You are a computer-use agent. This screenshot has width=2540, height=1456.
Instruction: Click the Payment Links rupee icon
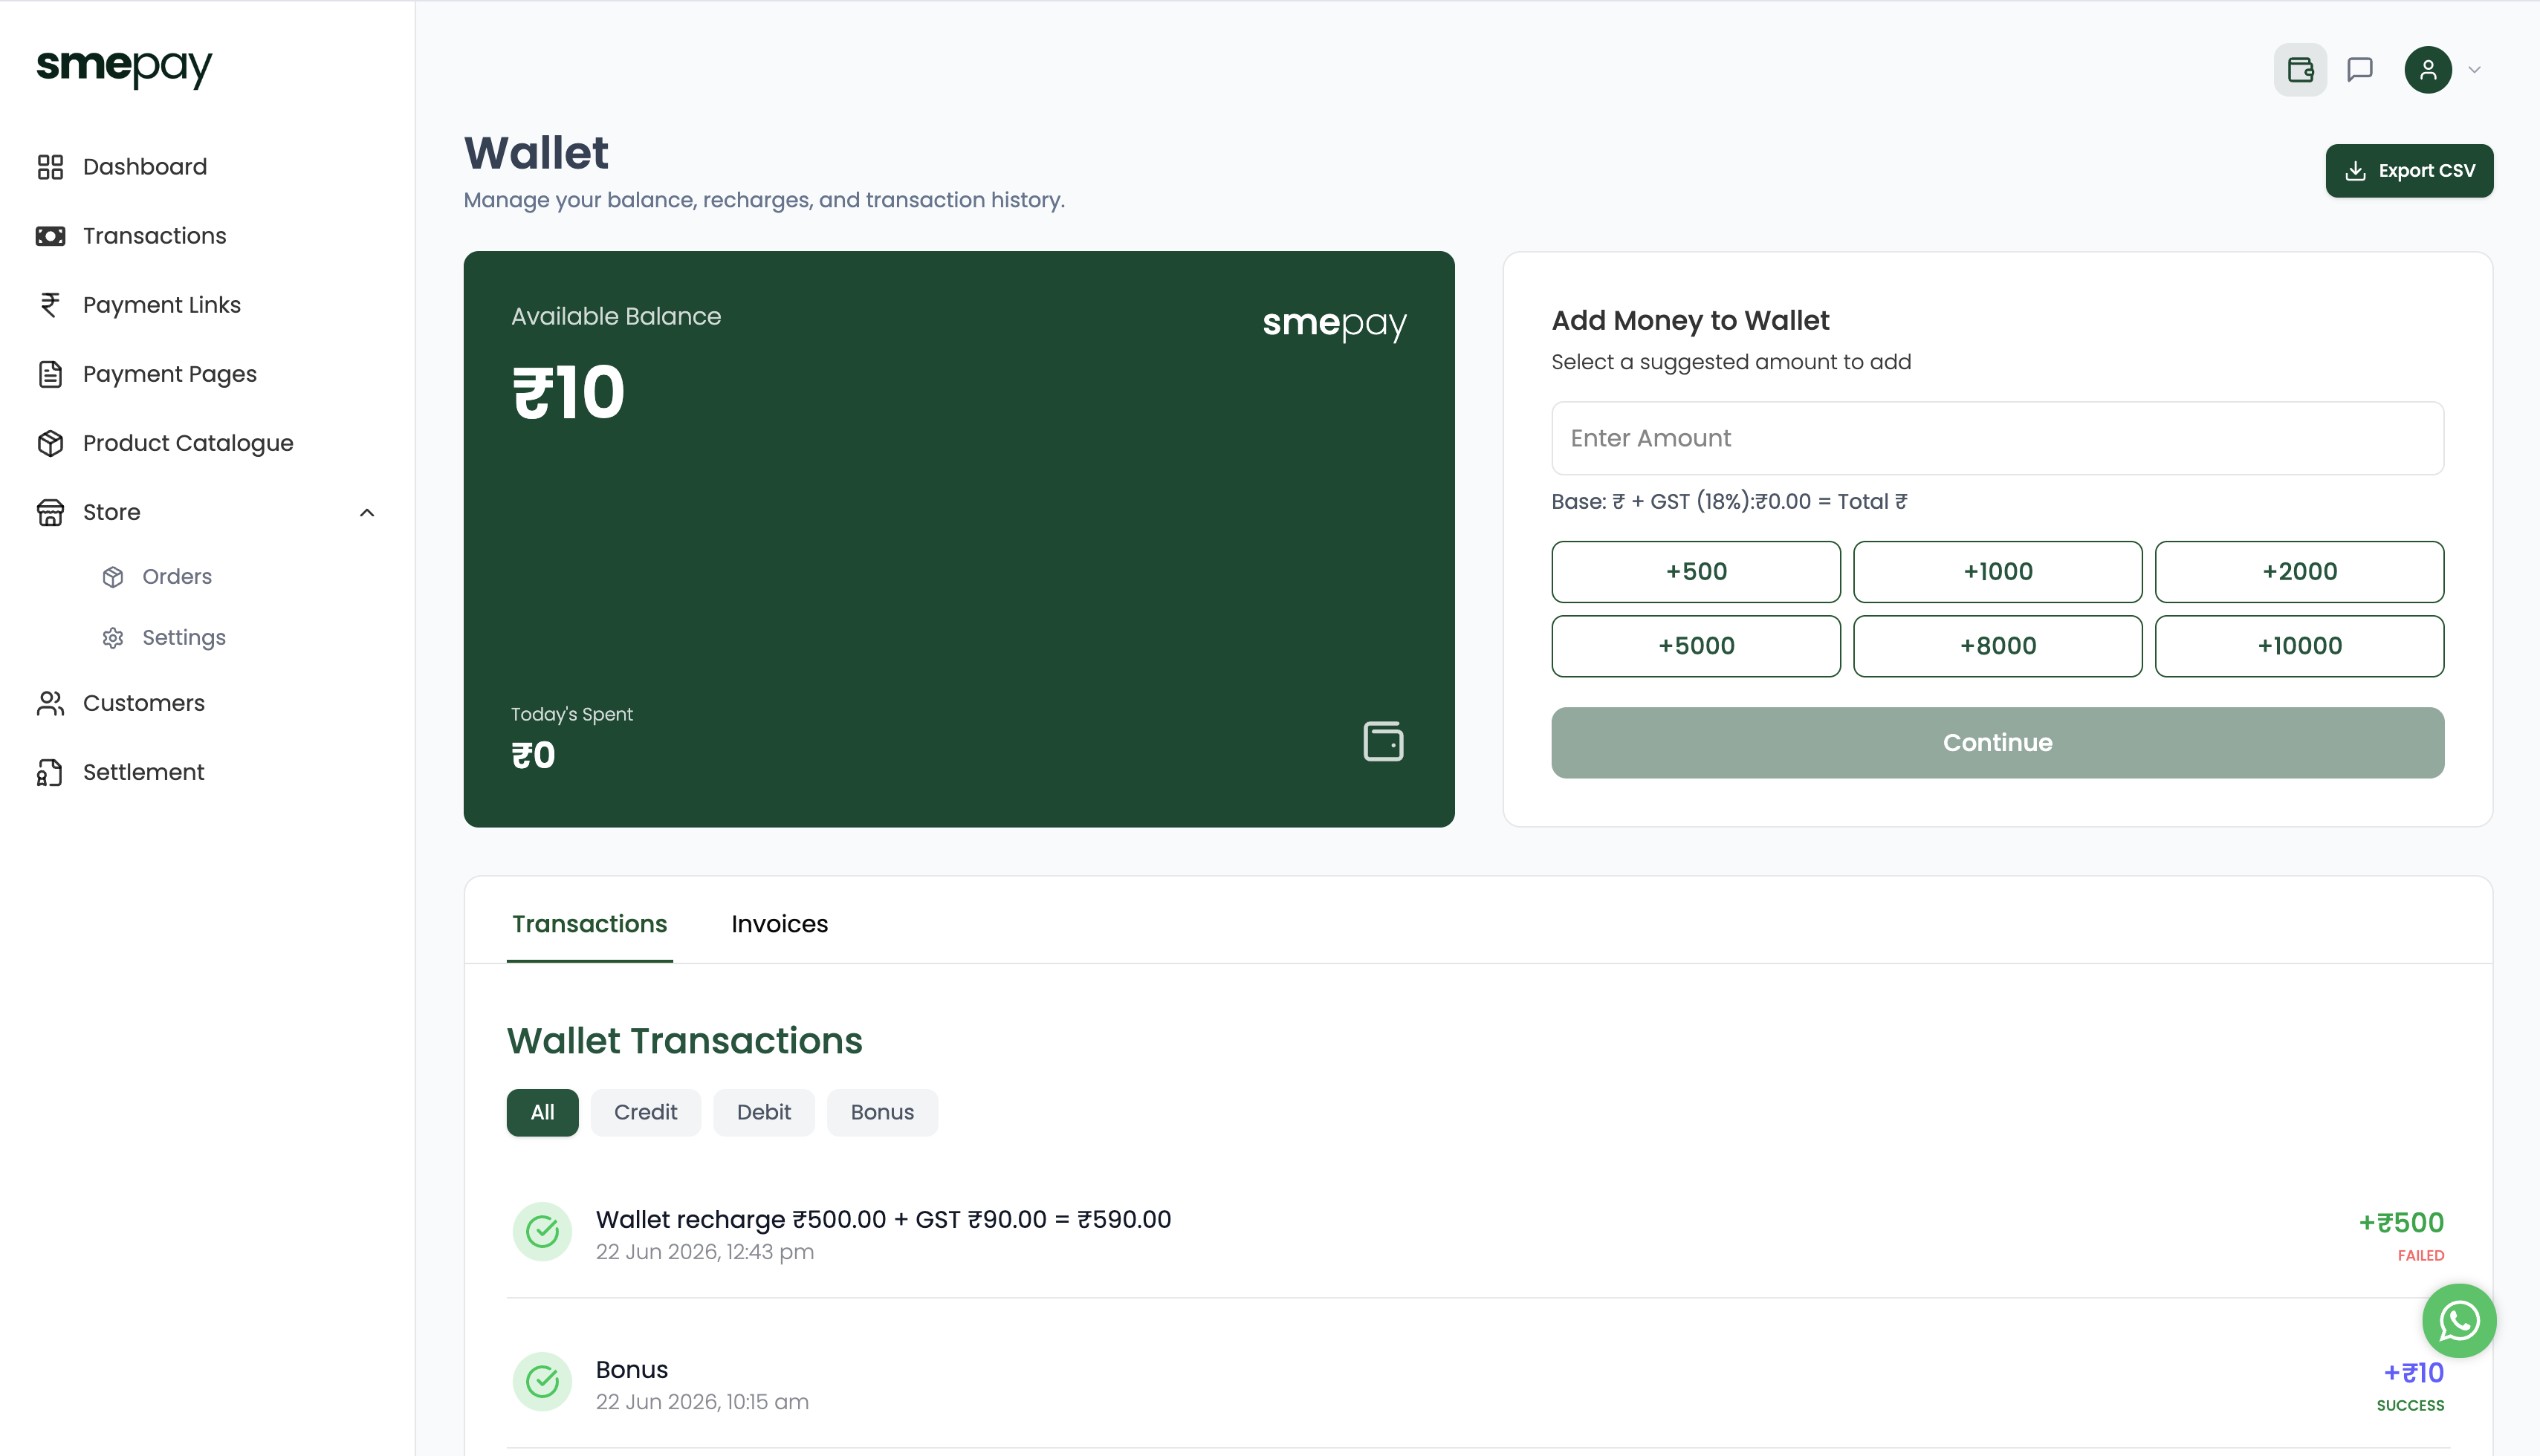(x=50, y=305)
